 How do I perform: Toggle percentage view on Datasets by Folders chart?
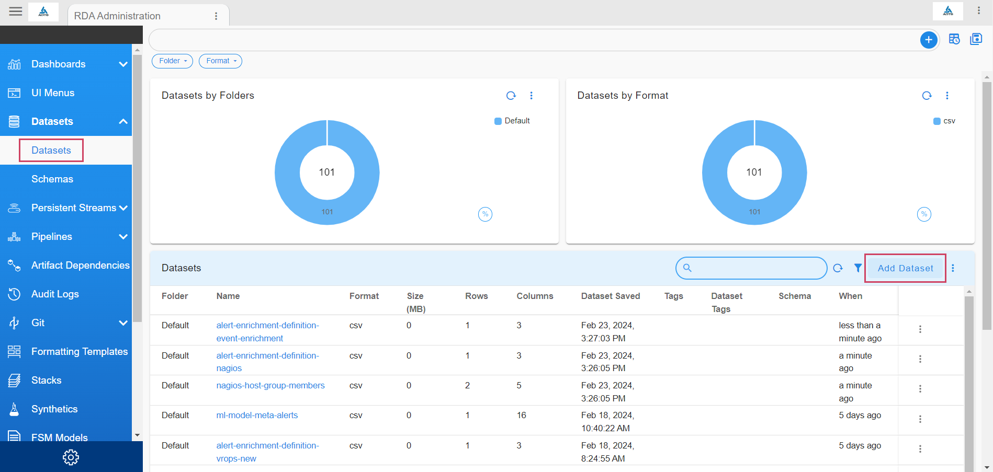pos(485,214)
